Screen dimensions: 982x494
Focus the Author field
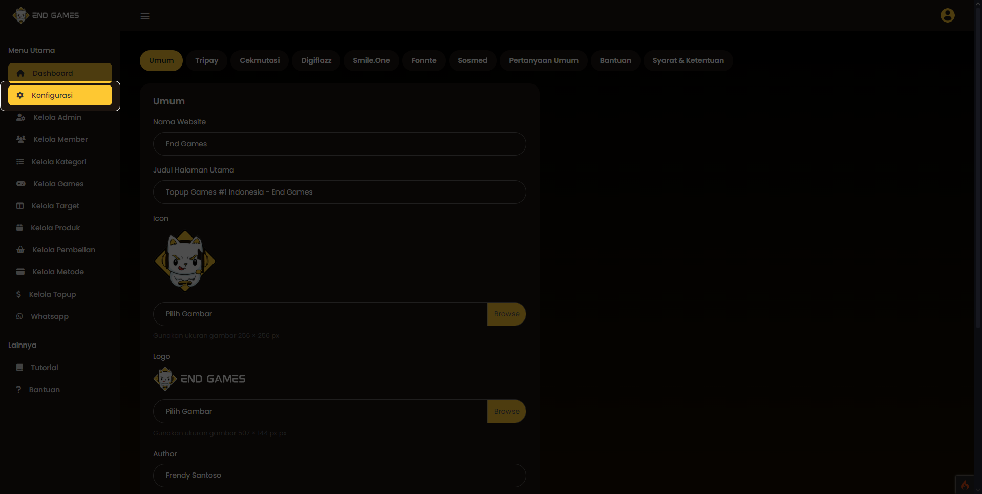[x=339, y=475]
